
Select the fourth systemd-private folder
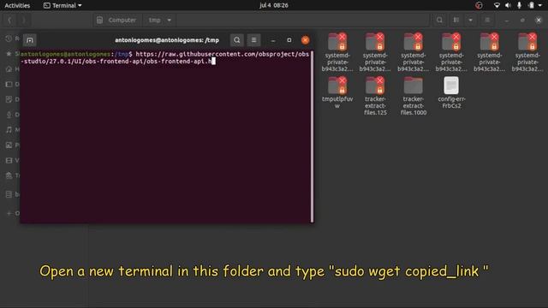pos(451,52)
